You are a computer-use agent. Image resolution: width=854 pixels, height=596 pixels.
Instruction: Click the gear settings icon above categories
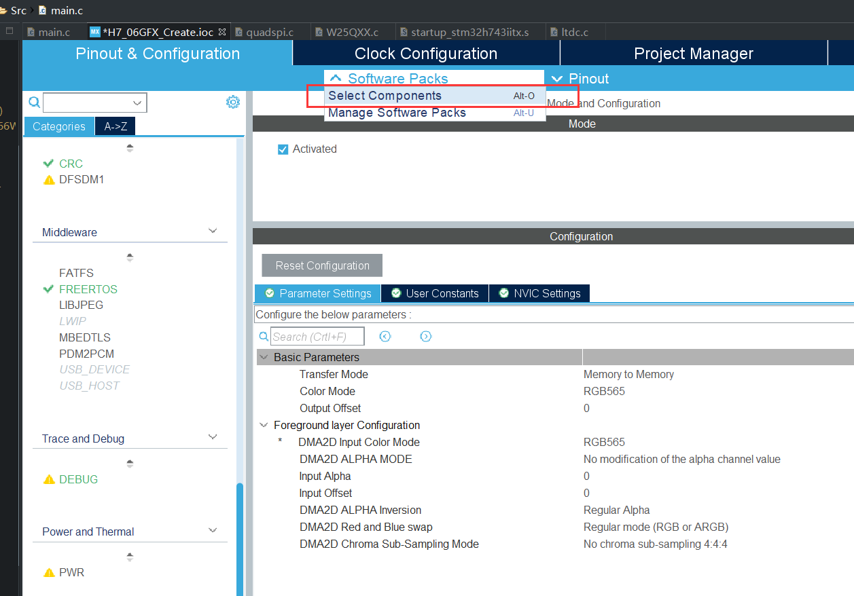tap(233, 102)
